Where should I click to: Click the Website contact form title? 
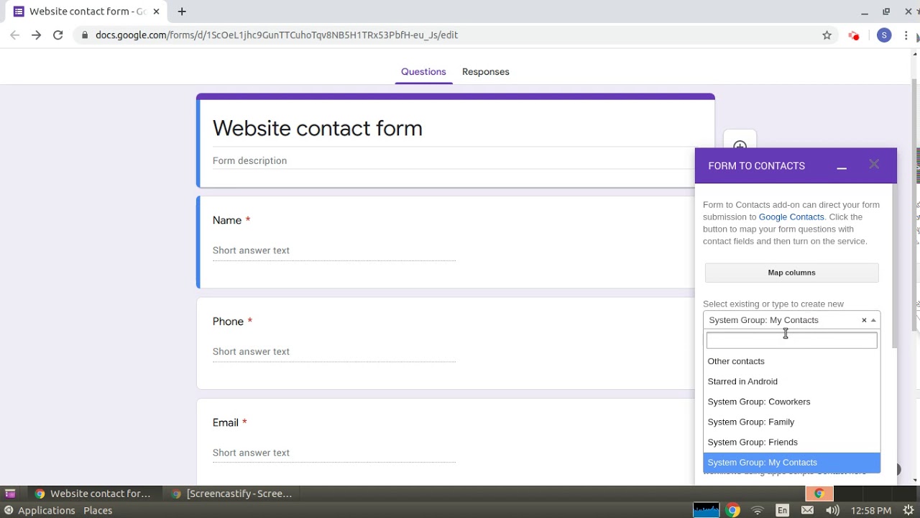[x=317, y=128]
